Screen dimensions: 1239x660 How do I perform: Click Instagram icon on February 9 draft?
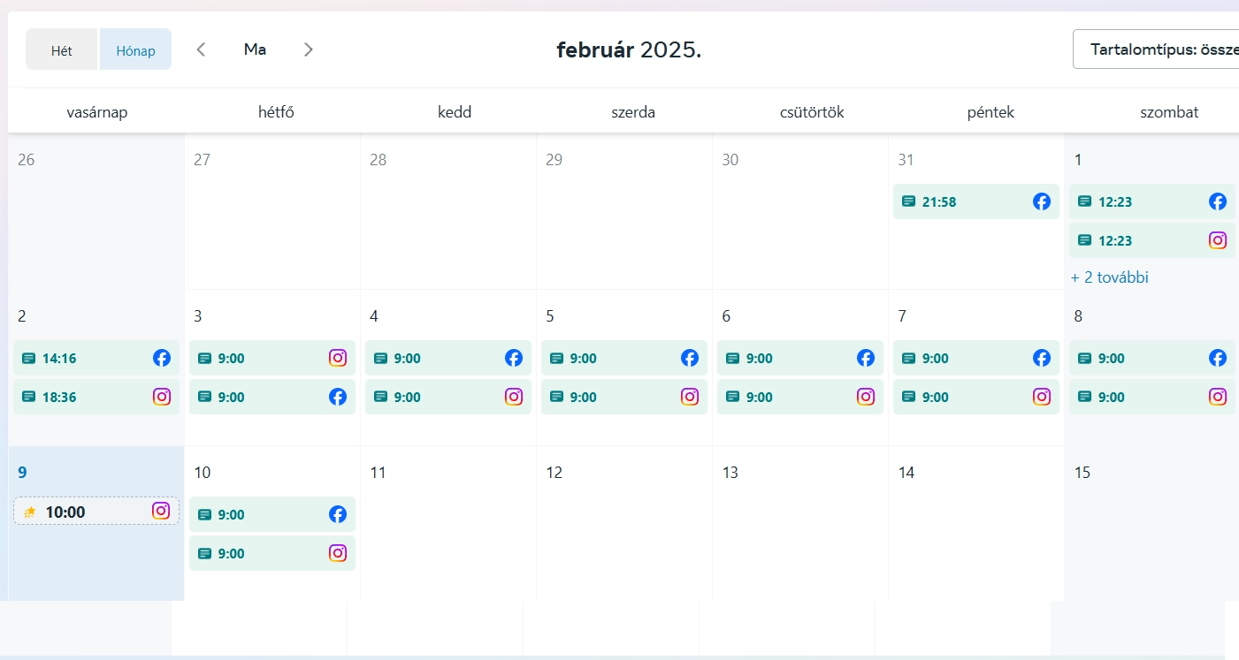coord(161,511)
